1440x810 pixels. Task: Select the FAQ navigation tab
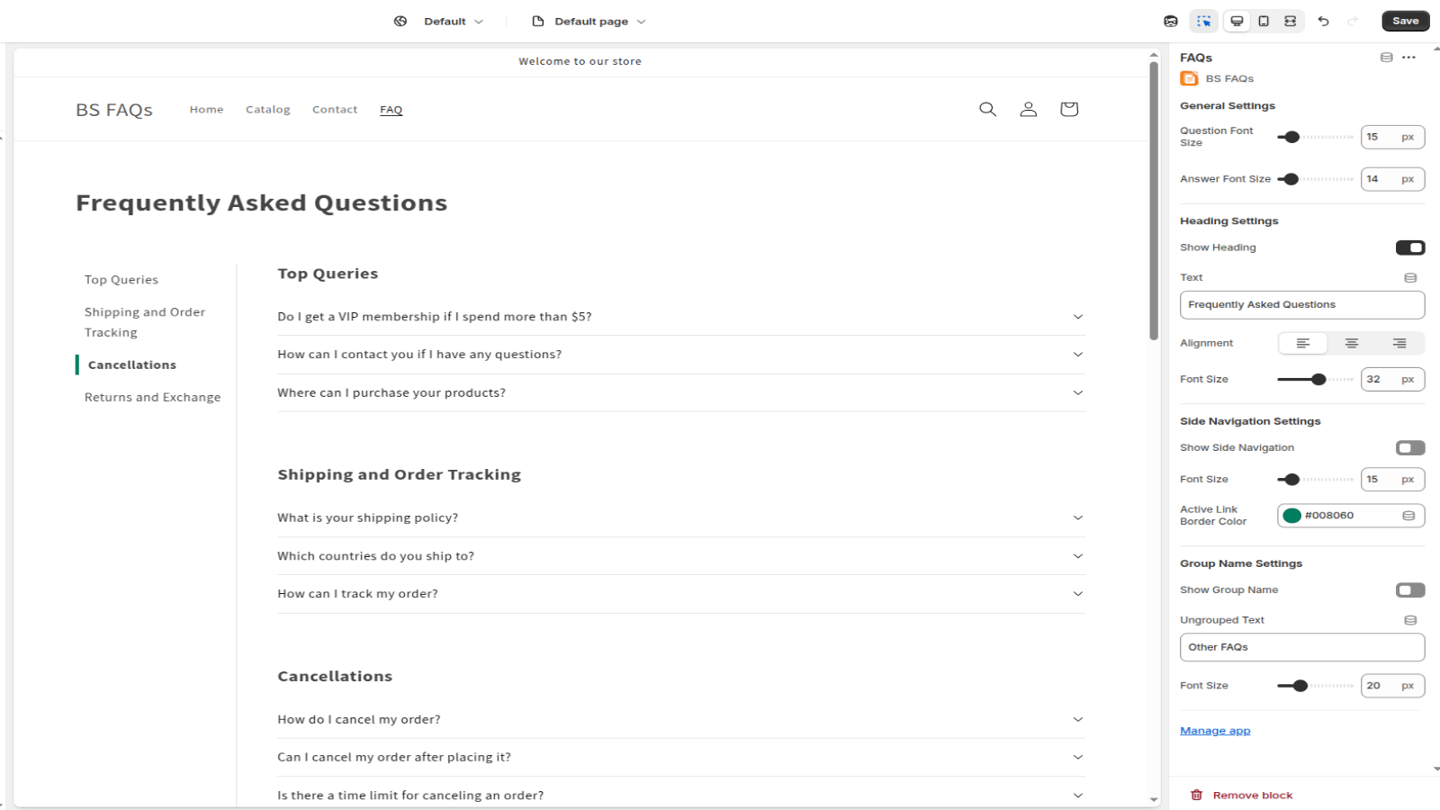pos(391,109)
